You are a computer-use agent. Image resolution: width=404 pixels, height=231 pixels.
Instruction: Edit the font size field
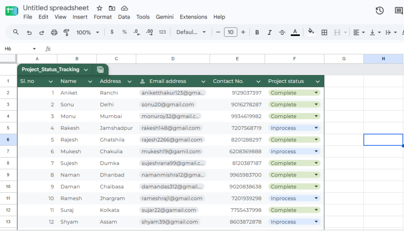click(230, 32)
